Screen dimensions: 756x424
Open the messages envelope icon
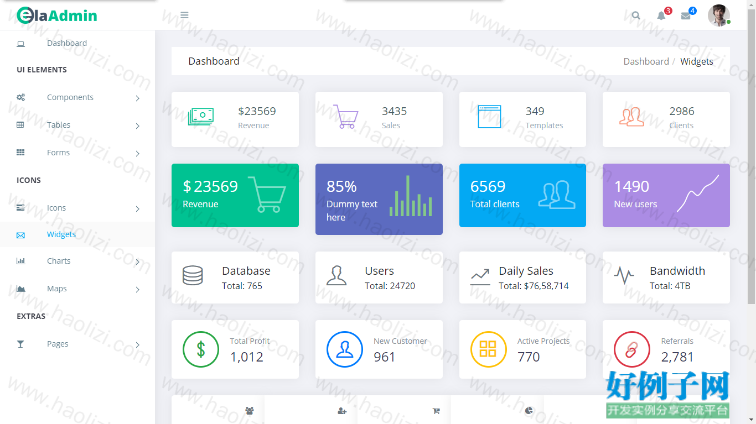click(x=686, y=15)
